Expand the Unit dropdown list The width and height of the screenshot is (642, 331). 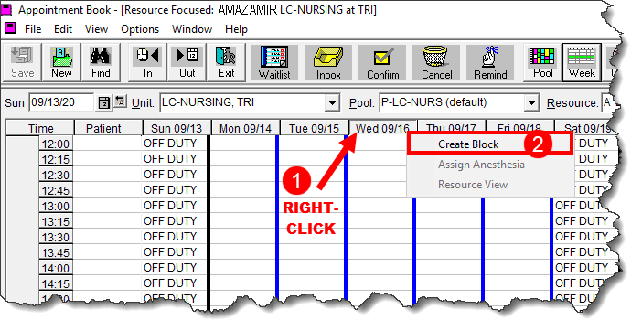click(x=332, y=102)
